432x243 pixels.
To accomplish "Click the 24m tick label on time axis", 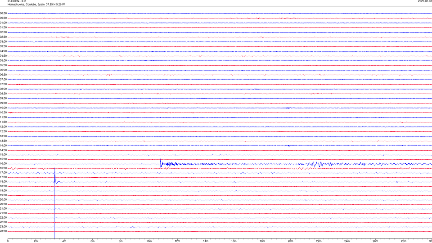I will (347, 241).
